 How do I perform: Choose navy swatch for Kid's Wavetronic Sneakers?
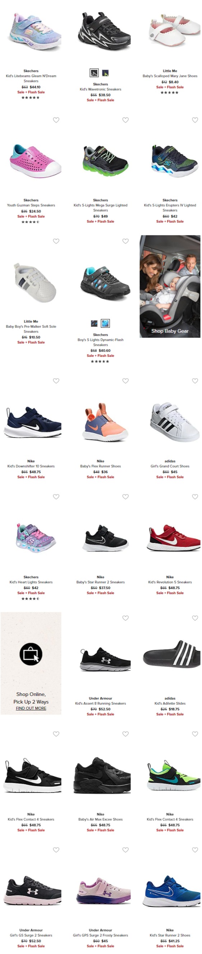[105, 73]
